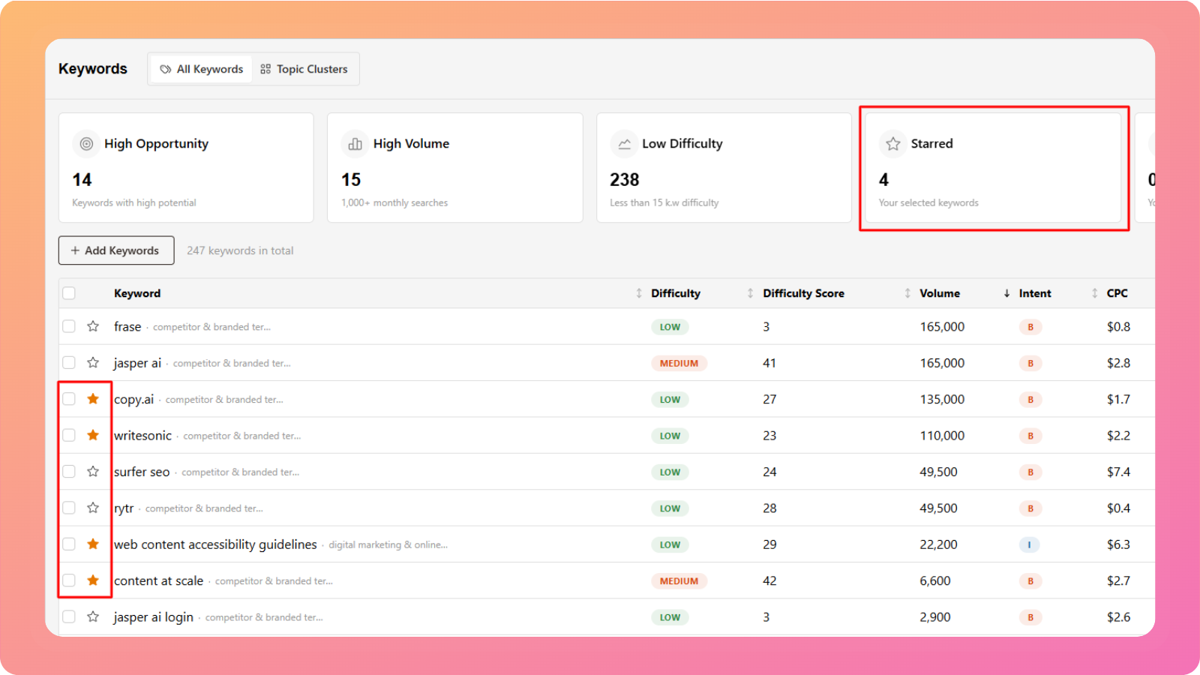
Task: Tick the select-all checkbox in table header
Action: point(69,293)
